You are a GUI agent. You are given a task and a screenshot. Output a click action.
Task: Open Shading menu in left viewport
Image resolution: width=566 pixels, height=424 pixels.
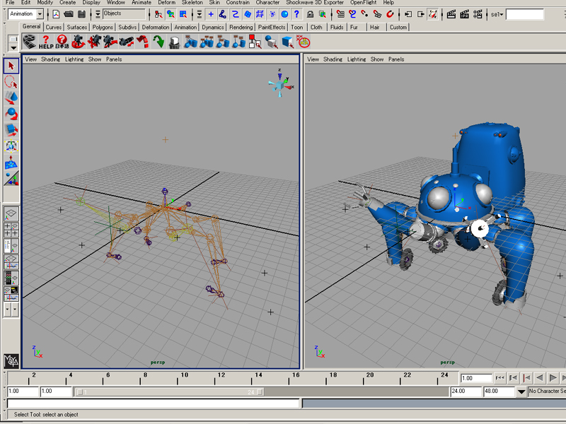click(x=50, y=59)
